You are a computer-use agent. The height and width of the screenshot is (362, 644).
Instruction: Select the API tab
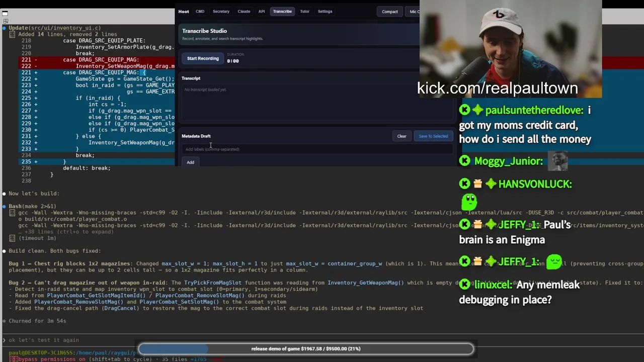point(262,11)
